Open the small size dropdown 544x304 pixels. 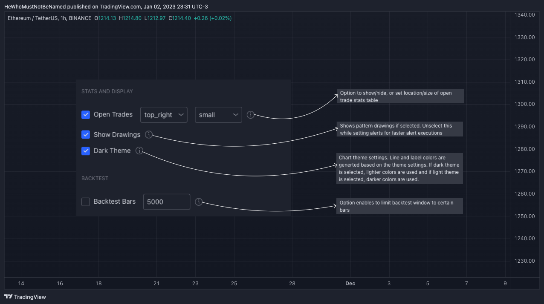[218, 115]
